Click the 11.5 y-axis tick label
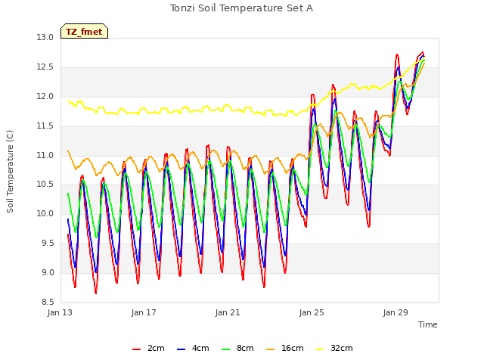Image resolution: width=484 pixels, height=363 pixels. click(45, 126)
